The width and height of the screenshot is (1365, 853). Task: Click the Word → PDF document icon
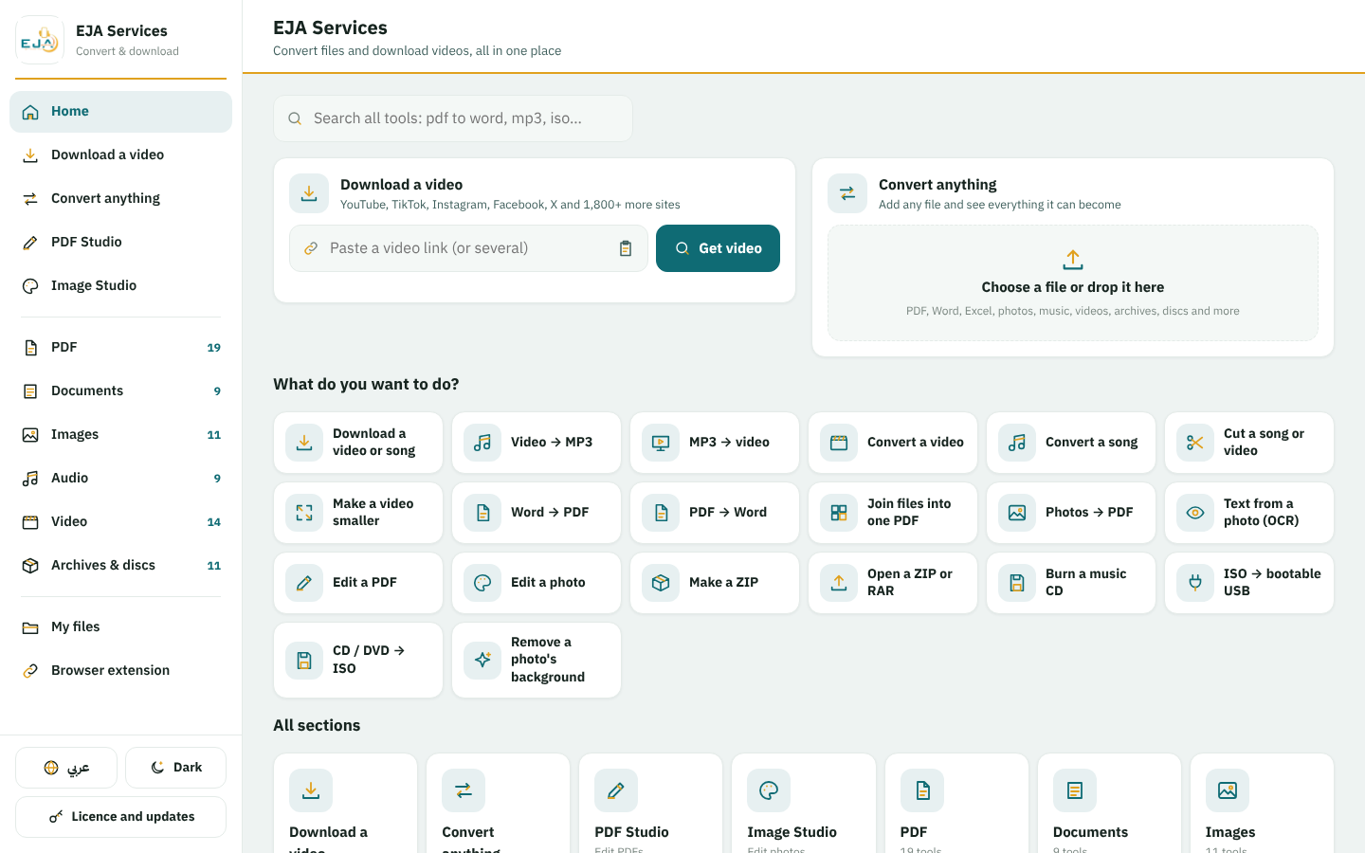[482, 513]
